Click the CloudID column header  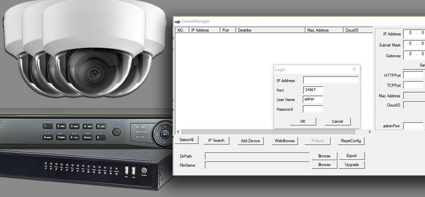click(x=358, y=30)
